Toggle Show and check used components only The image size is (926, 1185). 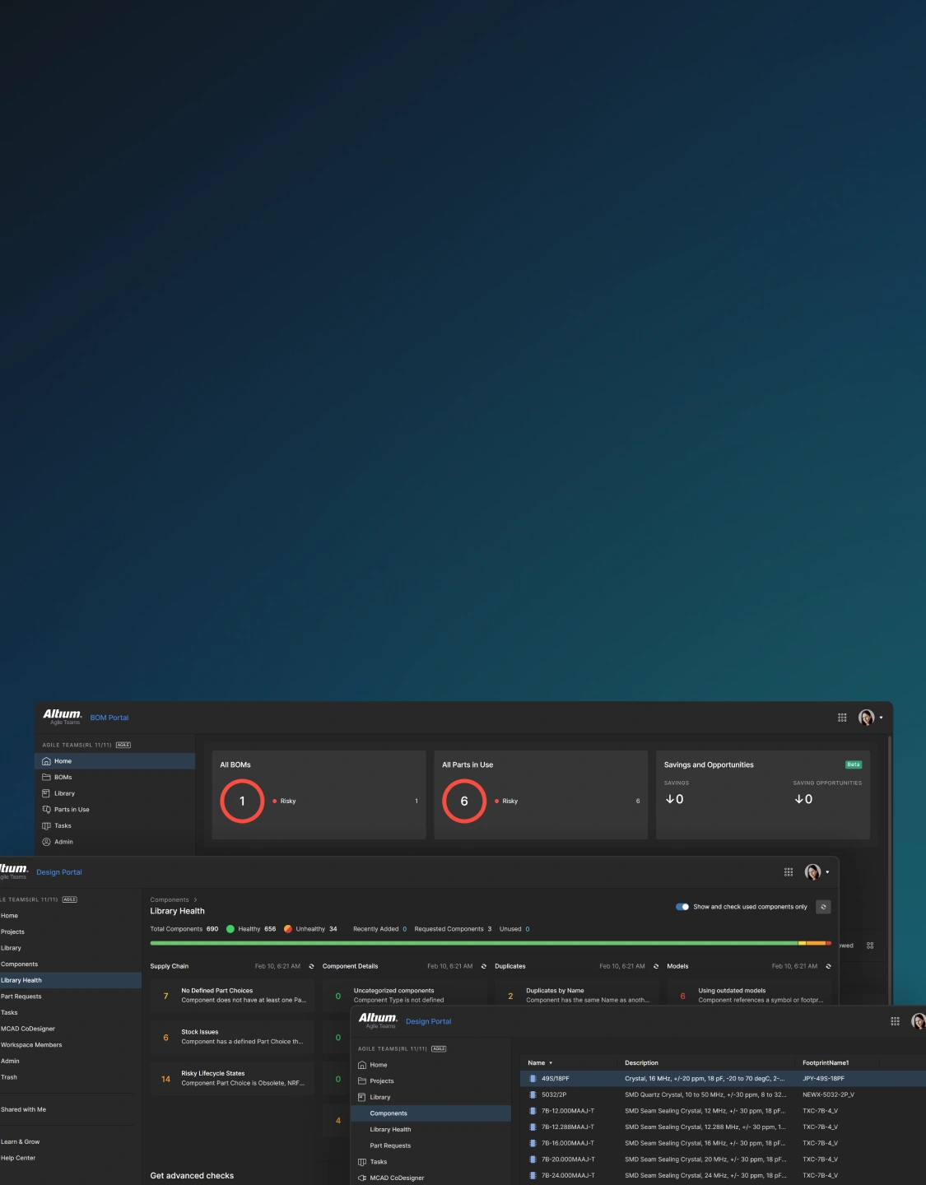coord(682,907)
